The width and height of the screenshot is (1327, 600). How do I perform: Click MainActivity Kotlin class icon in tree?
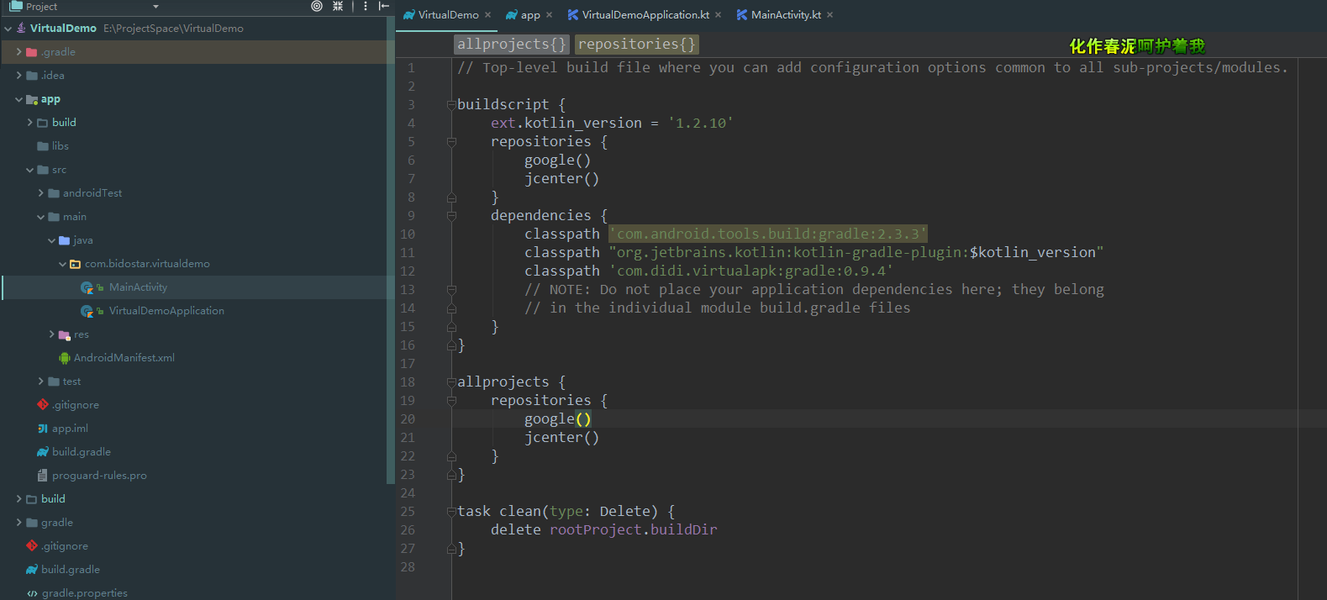pos(87,287)
